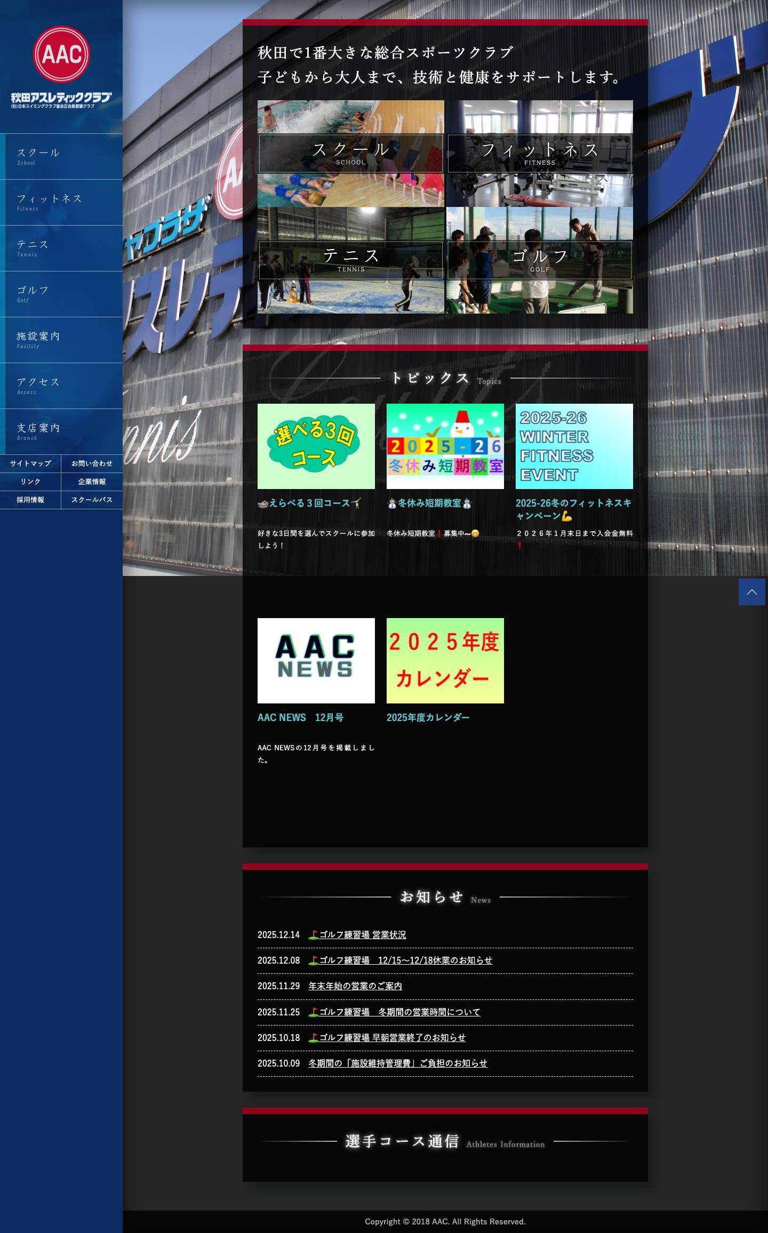This screenshot has width=768, height=1233.
Task: Click AAC NEWS thumbnail image
Action: pyautogui.click(x=316, y=661)
